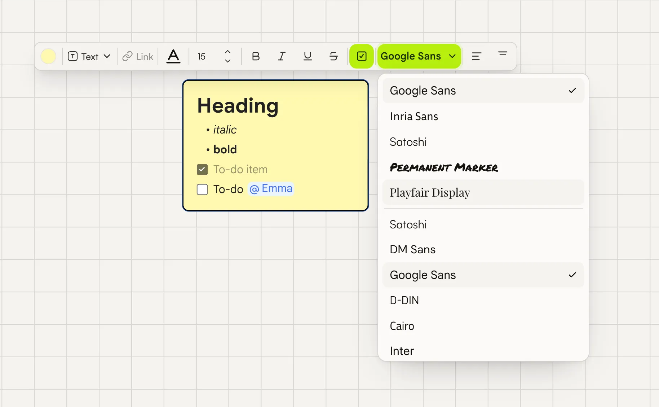This screenshot has width=659, height=407.
Task: Check the 'To-do' checkbox next to Emma
Action: 202,189
